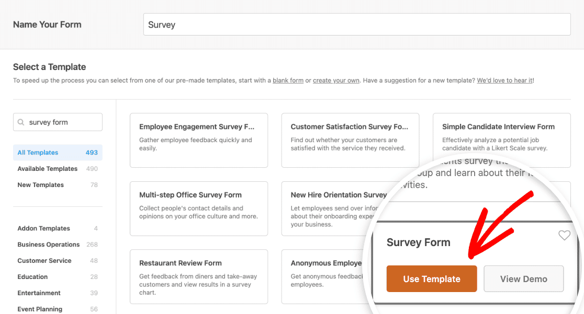The height and width of the screenshot is (314, 584).
Task: Browse 'Entertainment' templates
Action: pos(39,293)
